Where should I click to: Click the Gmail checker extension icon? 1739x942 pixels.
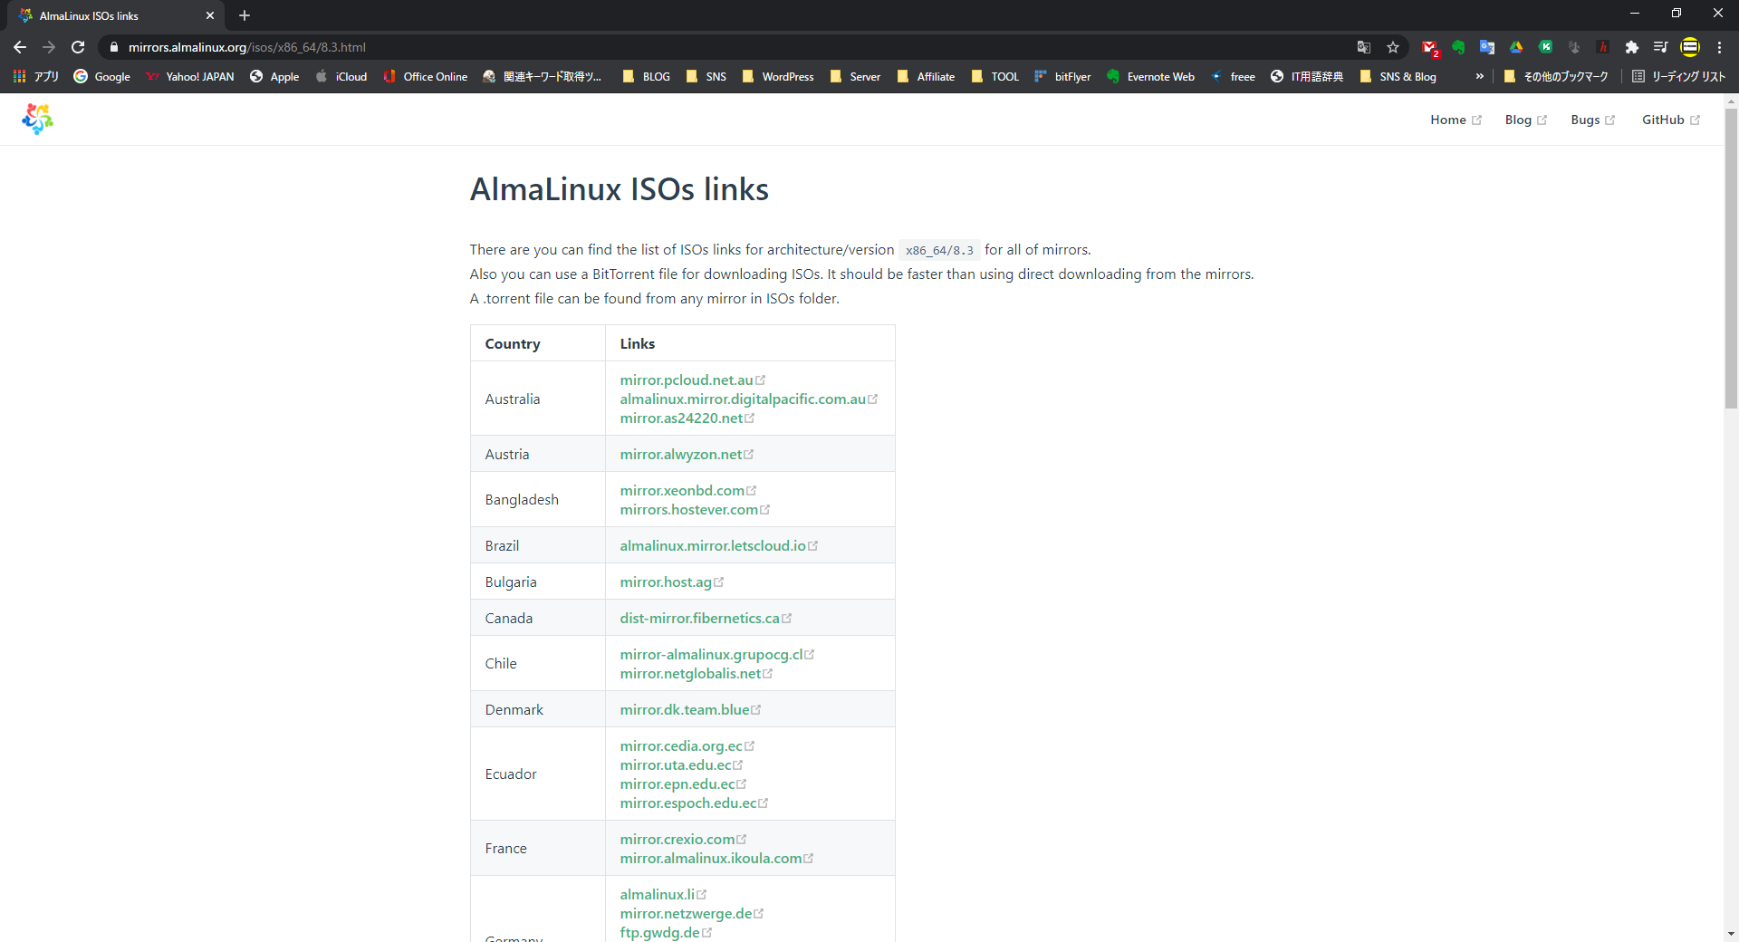click(1429, 47)
